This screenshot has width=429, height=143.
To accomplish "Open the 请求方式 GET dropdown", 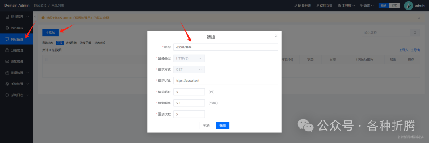I will pyautogui.click(x=189, y=70).
